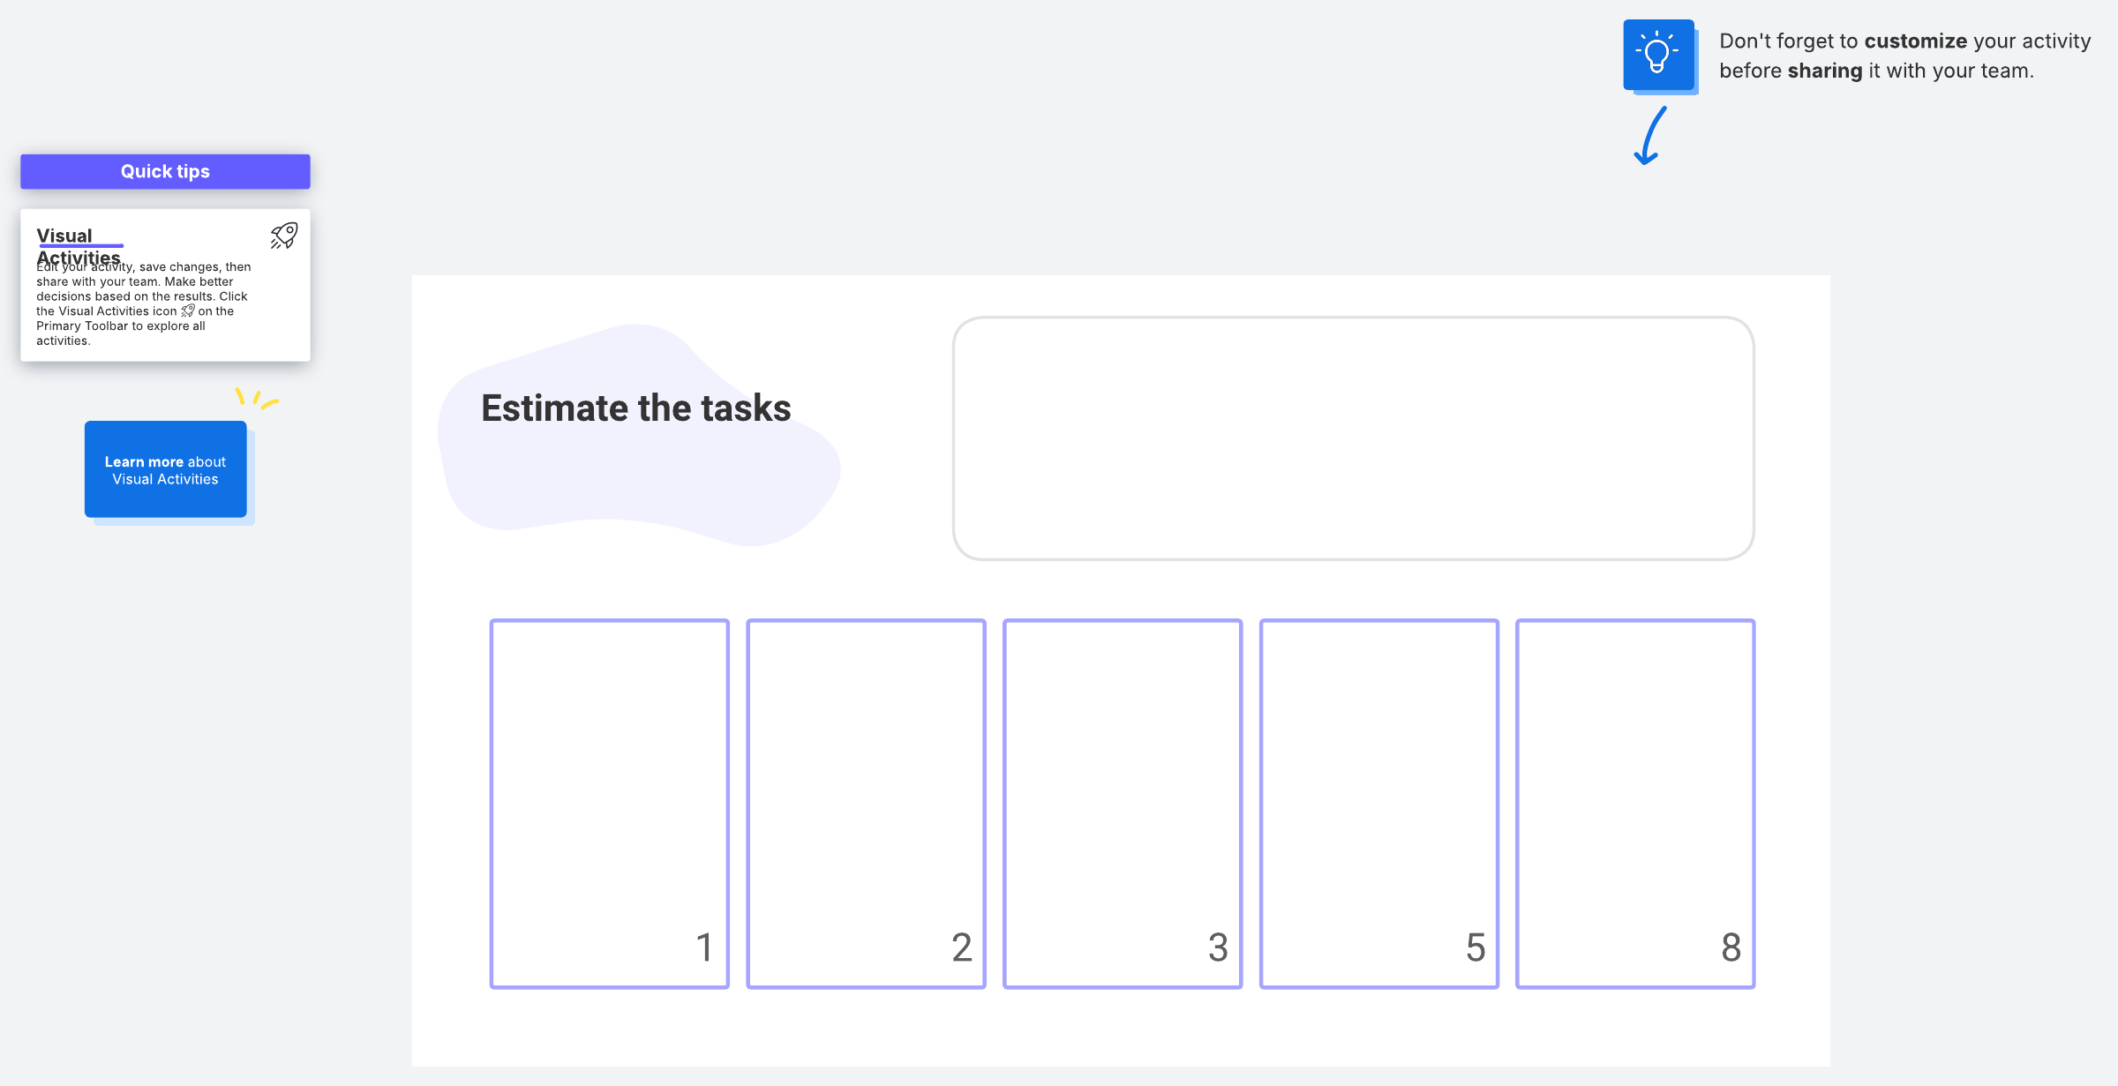Screen dimensions: 2118x1086
Task: Click the "Edit your activity" tip paragraph
Action: point(141,303)
